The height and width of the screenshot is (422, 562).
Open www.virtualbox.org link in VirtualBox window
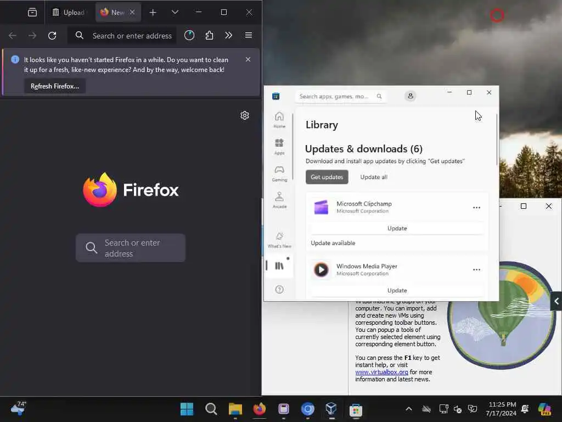[x=381, y=372]
